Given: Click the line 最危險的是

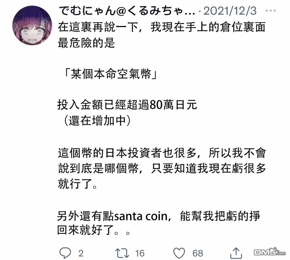Looking at the screenshot, I should point(86,43).
